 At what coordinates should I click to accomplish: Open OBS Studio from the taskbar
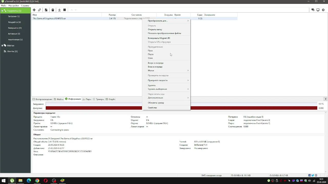click(x=54, y=181)
